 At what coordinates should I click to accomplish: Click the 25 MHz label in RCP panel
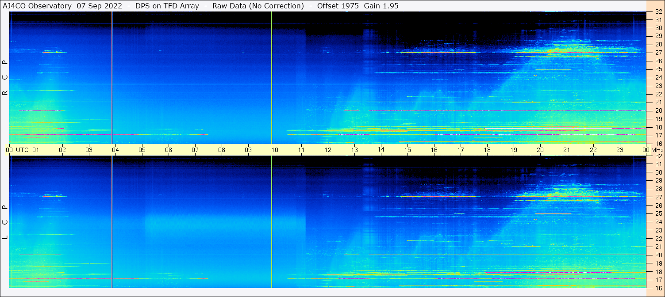(x=658, y=69)
